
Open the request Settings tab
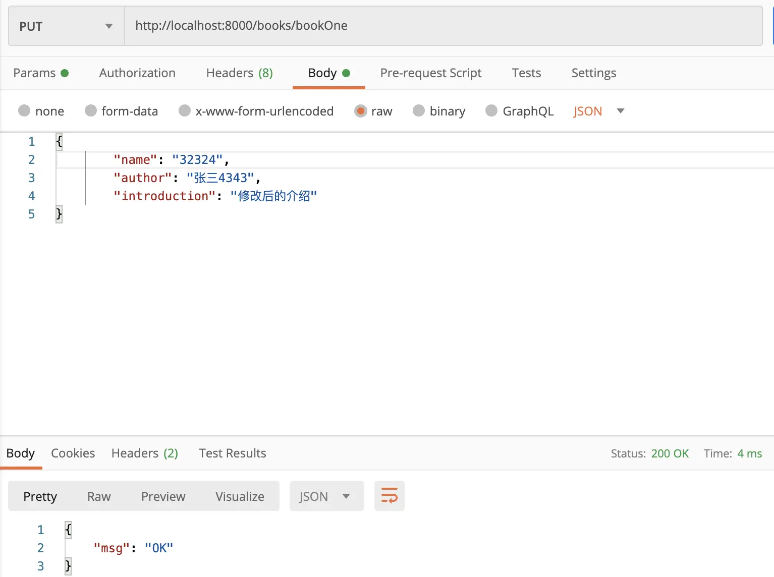click(x=593, y=73)
